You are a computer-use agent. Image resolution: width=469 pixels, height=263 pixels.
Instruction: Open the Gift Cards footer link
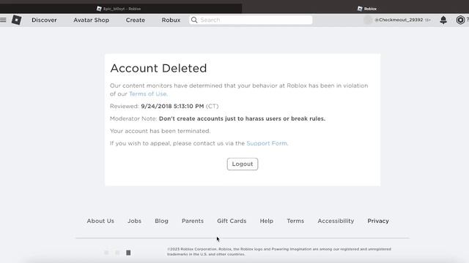coord(232,221)
